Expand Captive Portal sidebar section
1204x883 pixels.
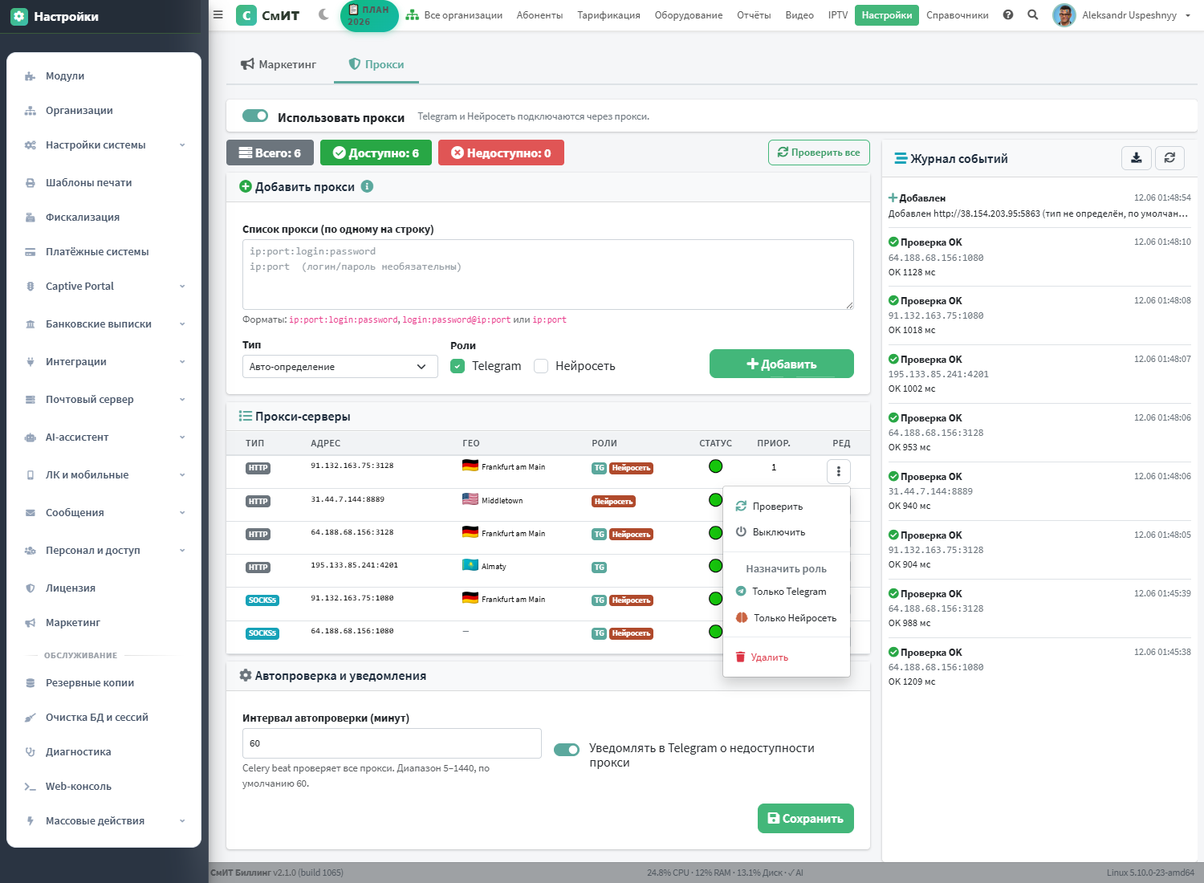click(x=104, y=287)
